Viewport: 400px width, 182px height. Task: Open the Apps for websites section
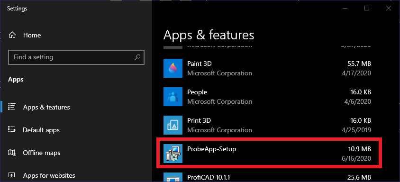[x=49, y=176]
